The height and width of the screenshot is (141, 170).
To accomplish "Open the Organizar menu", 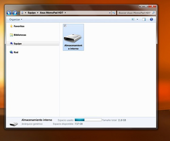I will tap(16, 20).
